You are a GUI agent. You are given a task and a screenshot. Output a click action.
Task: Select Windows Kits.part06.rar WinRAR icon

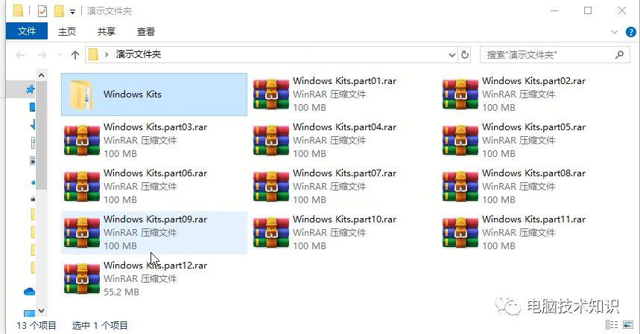[82, 187]
